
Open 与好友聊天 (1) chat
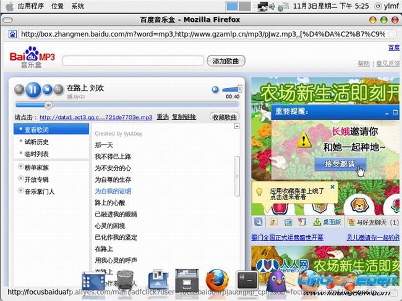click(x=373, y=222)
